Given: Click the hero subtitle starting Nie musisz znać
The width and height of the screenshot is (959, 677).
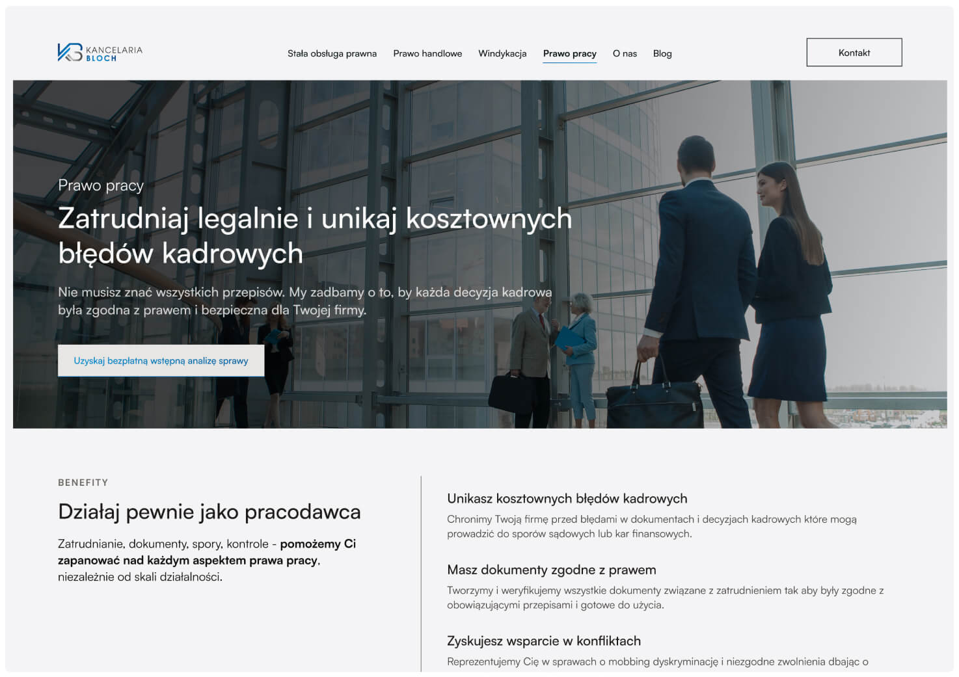Looking at the screenshot, I should pyautogui.click(x=304, y=301).
